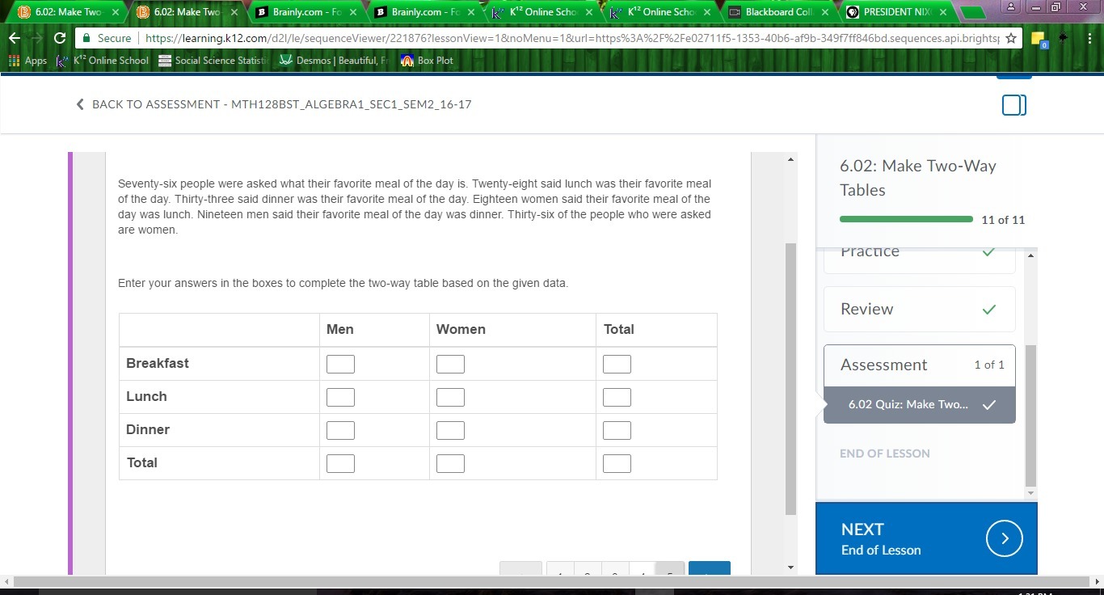The width and height of the screenshot is (1104, 595).
Task: Click the Breakfast Total answer box
Action: (617, 364)
